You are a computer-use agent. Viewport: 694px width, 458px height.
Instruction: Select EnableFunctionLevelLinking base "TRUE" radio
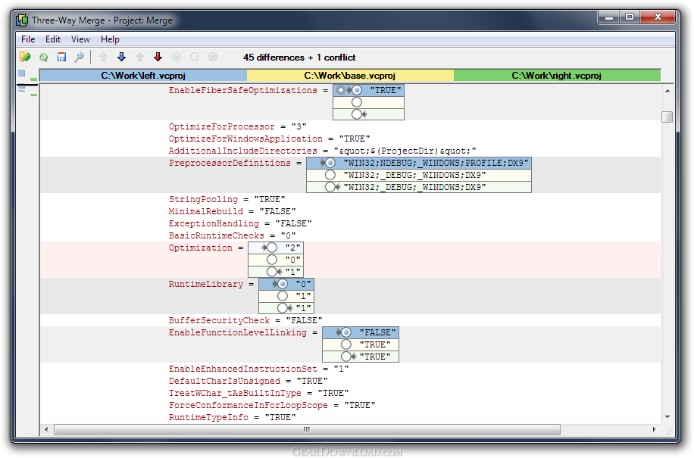coord(346,344)
